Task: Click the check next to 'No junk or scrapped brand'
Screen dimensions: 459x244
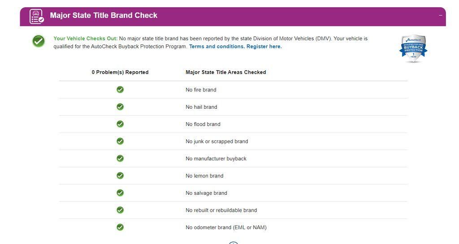Action: click(120, 141)
